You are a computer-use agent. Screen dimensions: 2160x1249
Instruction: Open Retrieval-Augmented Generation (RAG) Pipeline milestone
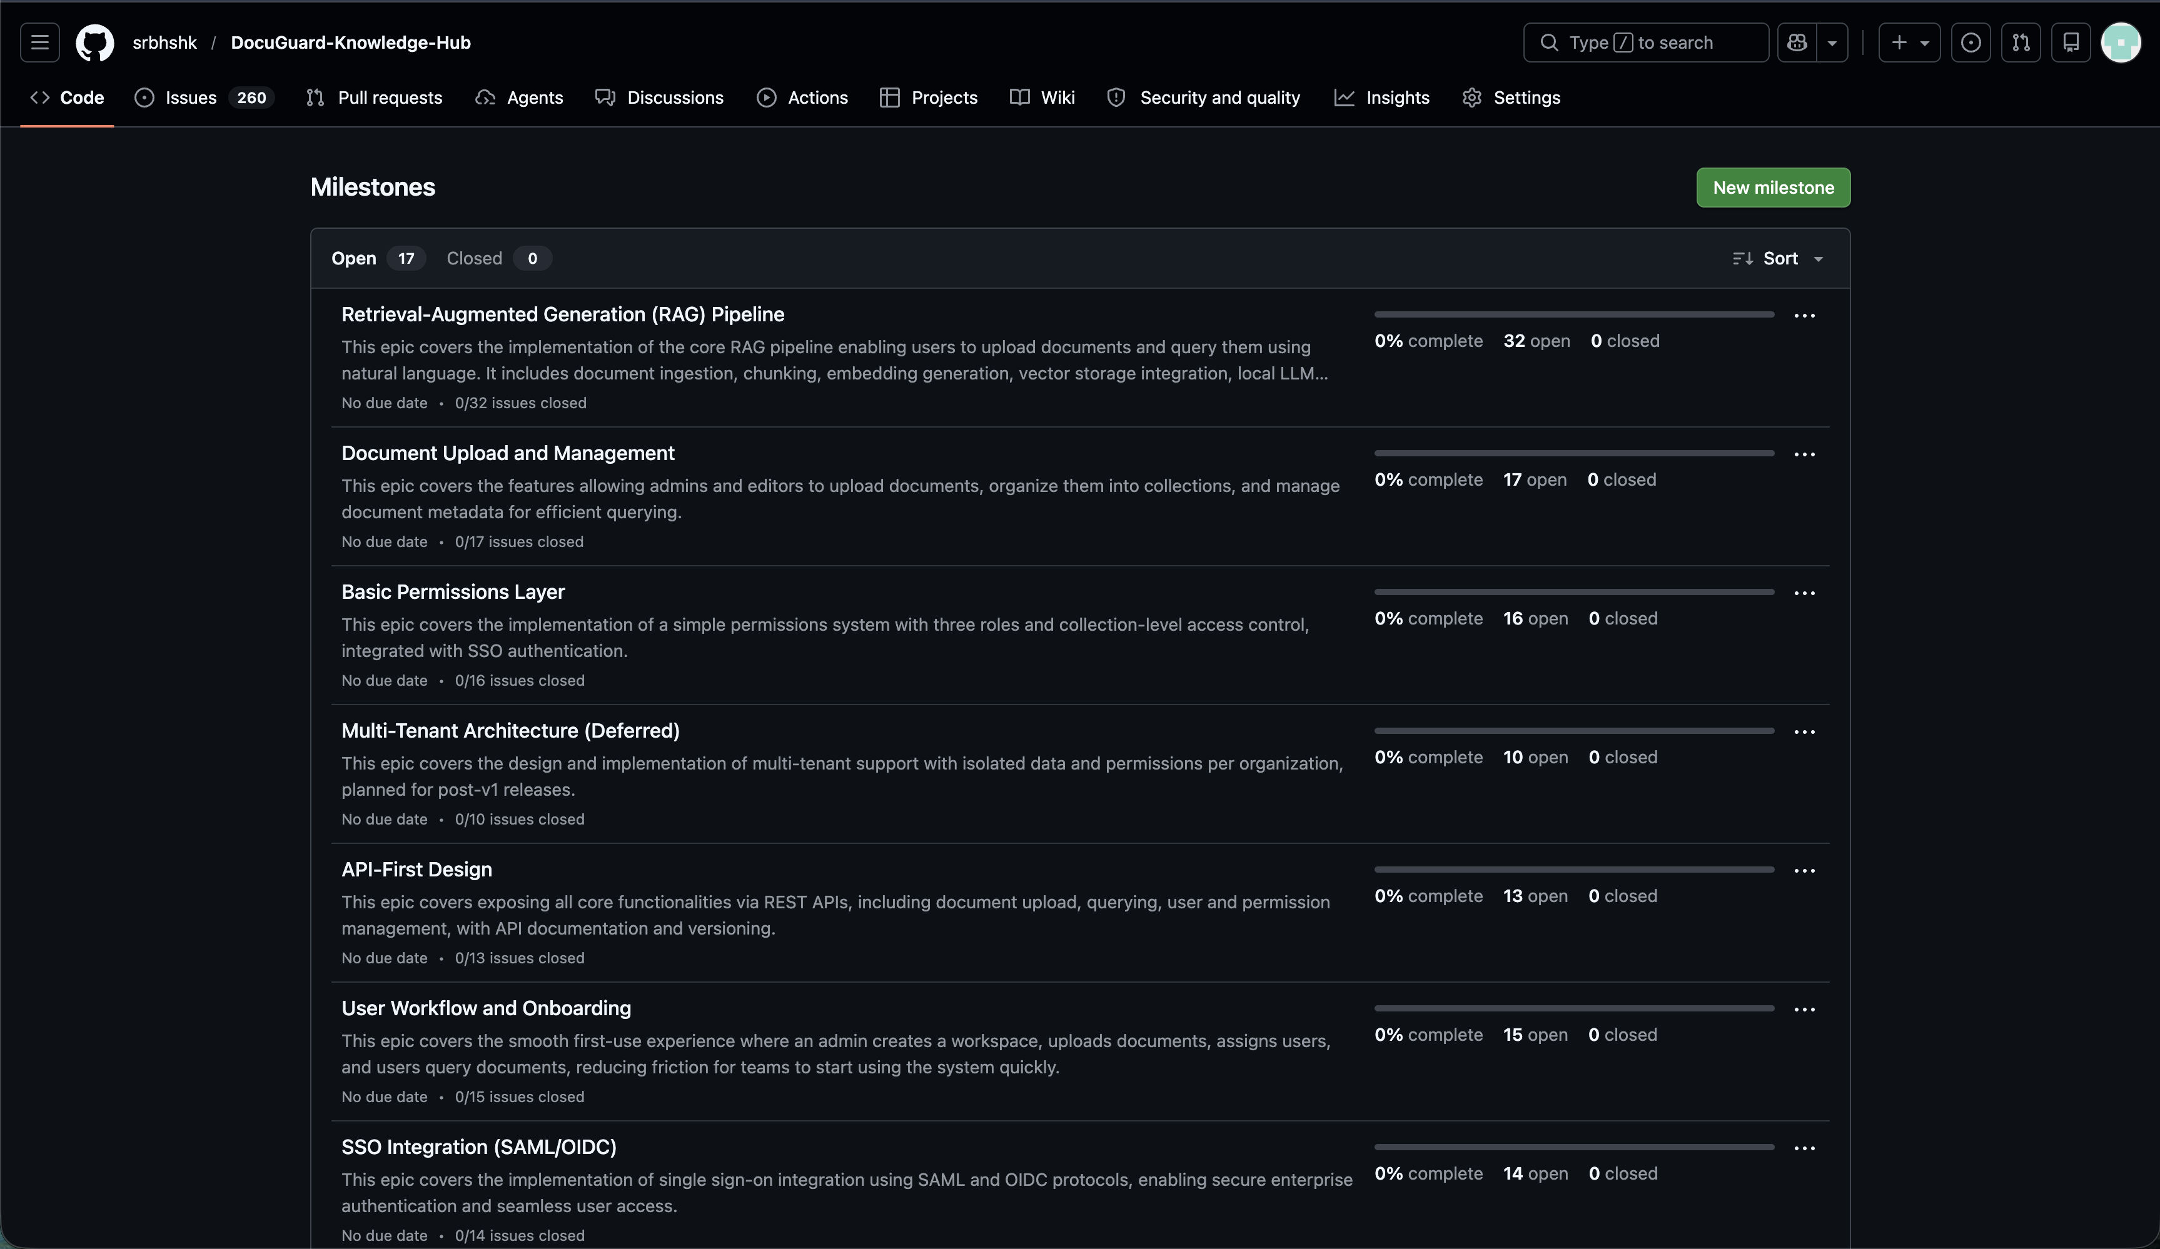pos(562,314)
